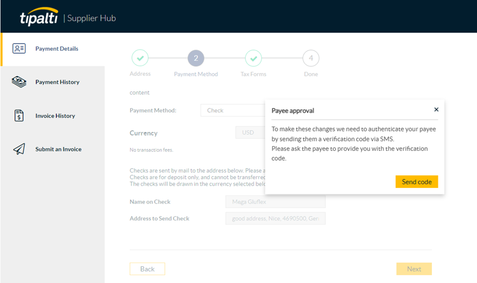
Task: Select step 4 Done circle
Action: pos(311,58)
